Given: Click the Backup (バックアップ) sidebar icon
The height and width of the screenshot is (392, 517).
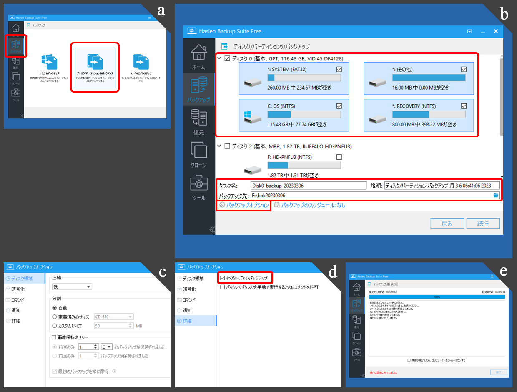Looking at the screenshot, I should click(x=198, y=85).
